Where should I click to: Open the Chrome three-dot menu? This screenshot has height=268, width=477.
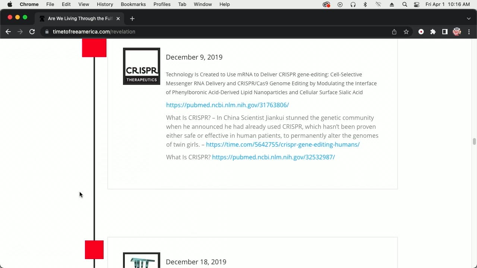469,32
